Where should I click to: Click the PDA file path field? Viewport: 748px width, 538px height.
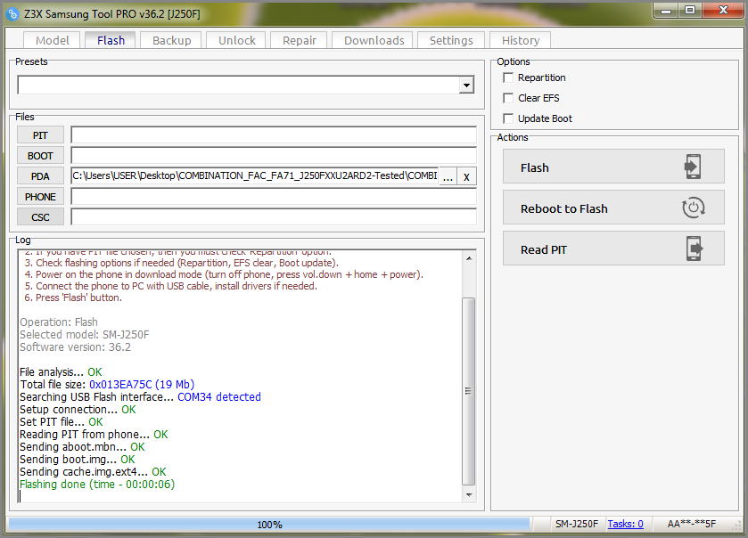(254, 176)
